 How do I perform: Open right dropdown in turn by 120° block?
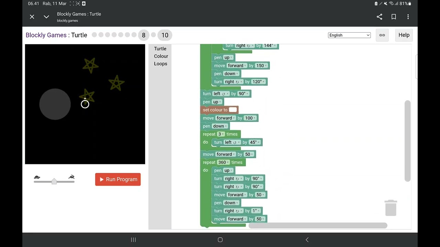tap(234, 82)
